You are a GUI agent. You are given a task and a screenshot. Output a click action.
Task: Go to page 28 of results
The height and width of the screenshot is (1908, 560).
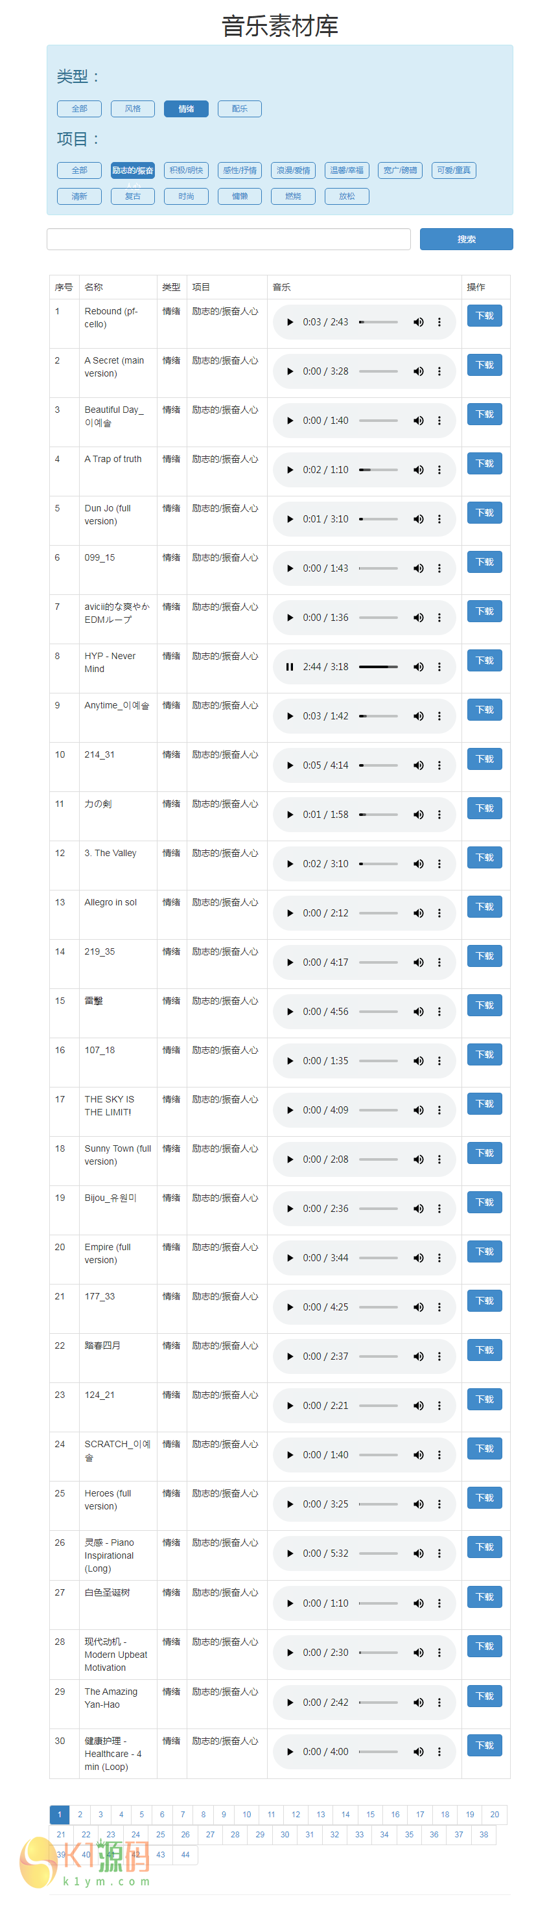235,1835
